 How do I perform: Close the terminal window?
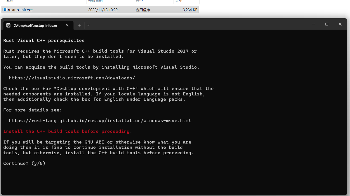(340, 24)
